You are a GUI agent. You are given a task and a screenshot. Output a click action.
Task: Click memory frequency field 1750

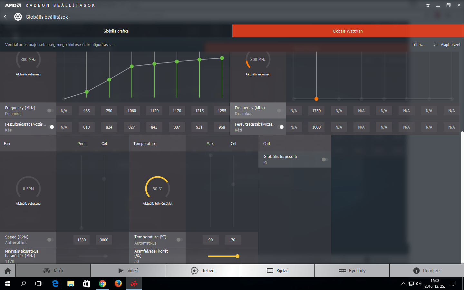316,111
